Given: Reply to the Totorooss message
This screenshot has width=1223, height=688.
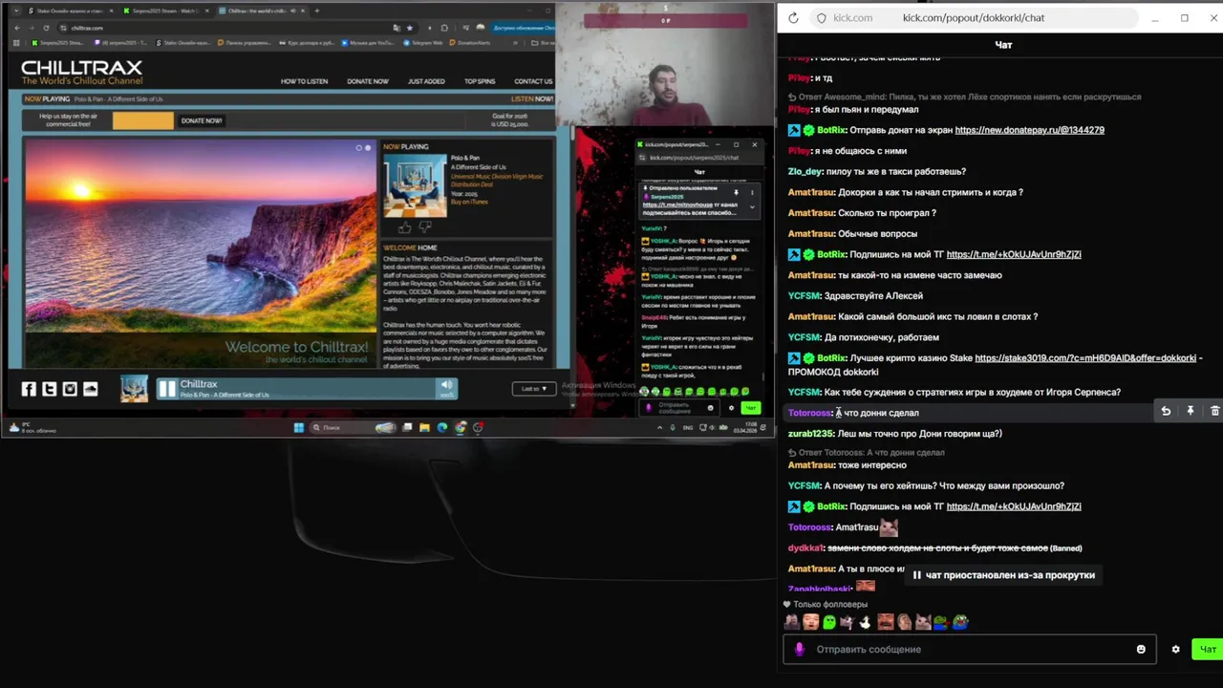Looking at the screenshot, I should [1166, 411].
